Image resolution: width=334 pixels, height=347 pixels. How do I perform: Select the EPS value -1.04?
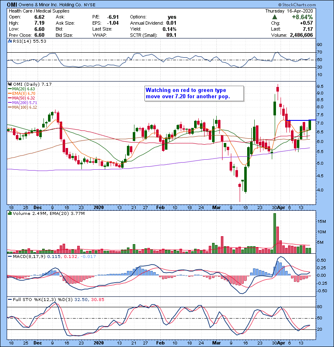point(113,23)
